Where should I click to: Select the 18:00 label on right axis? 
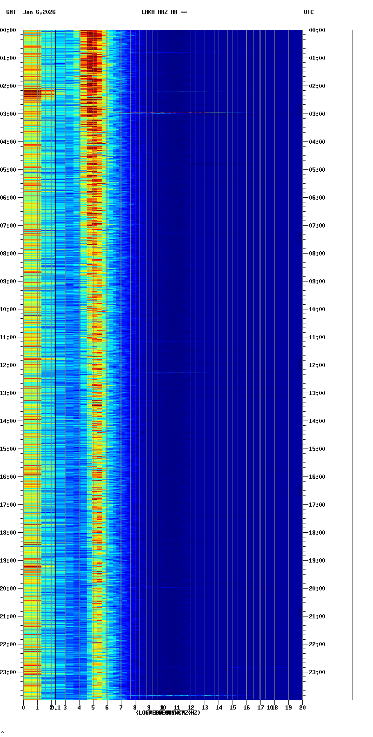click(317, 533)
